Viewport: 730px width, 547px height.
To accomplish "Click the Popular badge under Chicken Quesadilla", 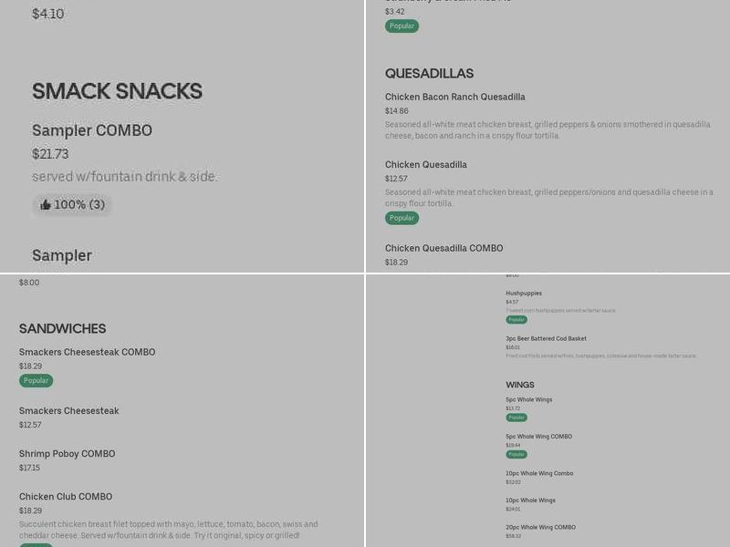I will [401, 218].
